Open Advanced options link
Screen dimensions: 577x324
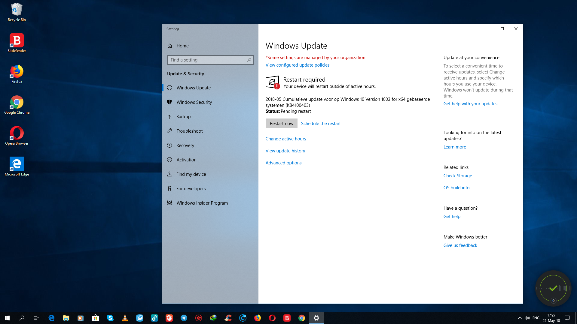(x=283, y=163)
